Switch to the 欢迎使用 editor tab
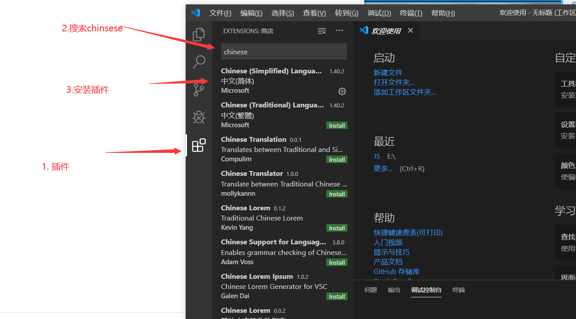This screenshot has width=576, height=319. [x=385, y=30]
